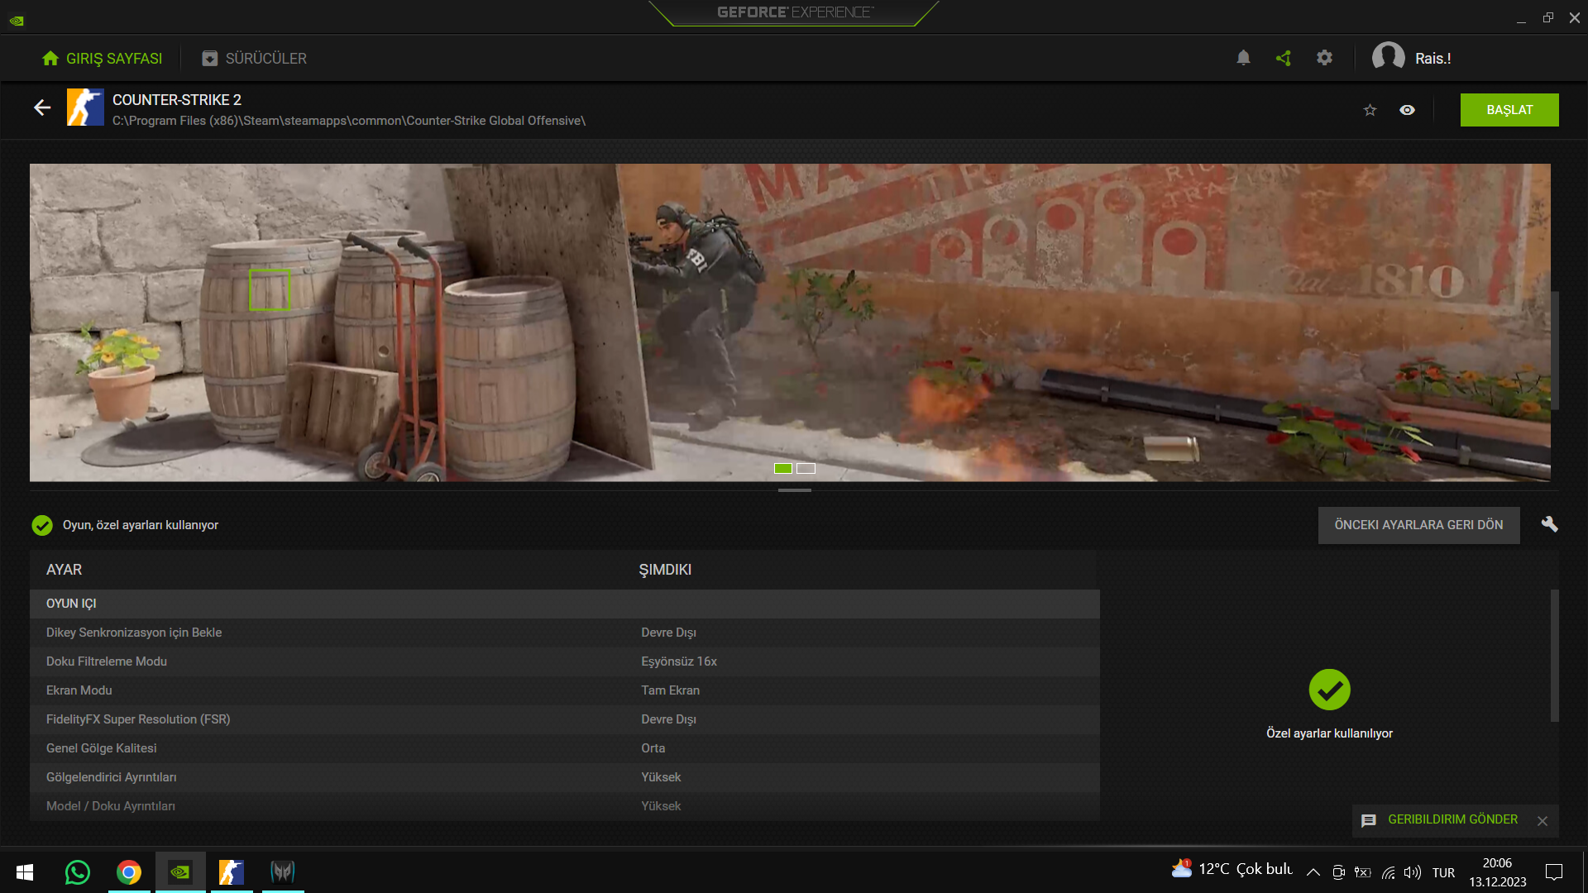Open the notifications bell
Image resolution: width=1588 pixels, height=893 pixels.
[1243, 58]
